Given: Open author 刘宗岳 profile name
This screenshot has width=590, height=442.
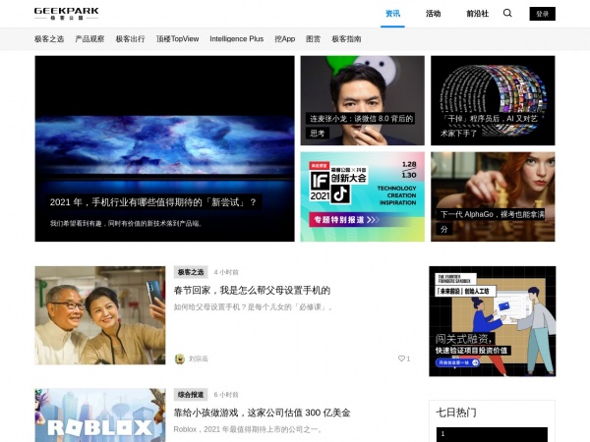Looking at the screenshot, I should pyautogui.click(x=199, y=359).
